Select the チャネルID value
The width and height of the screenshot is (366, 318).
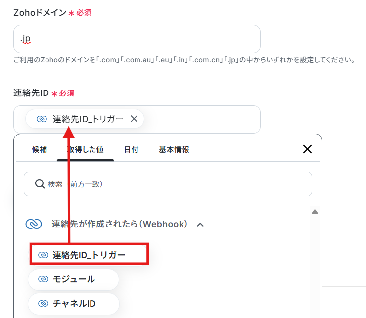coord(74,304)
